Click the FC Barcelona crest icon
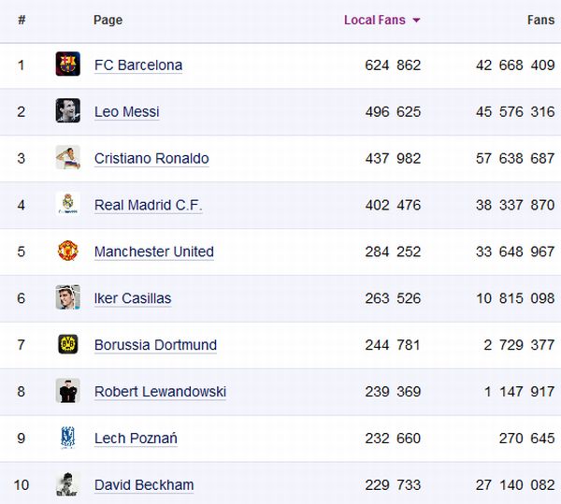The height and width of the screenshot is (504, 561). (67, 65)
